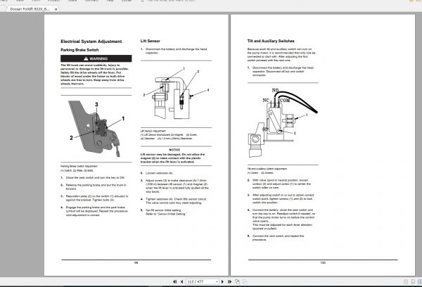Click the 'NC' terminal label in diagram
Screen dimensions: 422x287
pyautogui.click(x=266, y=100)
